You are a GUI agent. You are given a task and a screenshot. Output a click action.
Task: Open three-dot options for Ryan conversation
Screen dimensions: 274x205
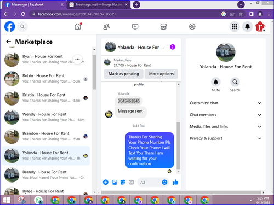coord(77,60)
